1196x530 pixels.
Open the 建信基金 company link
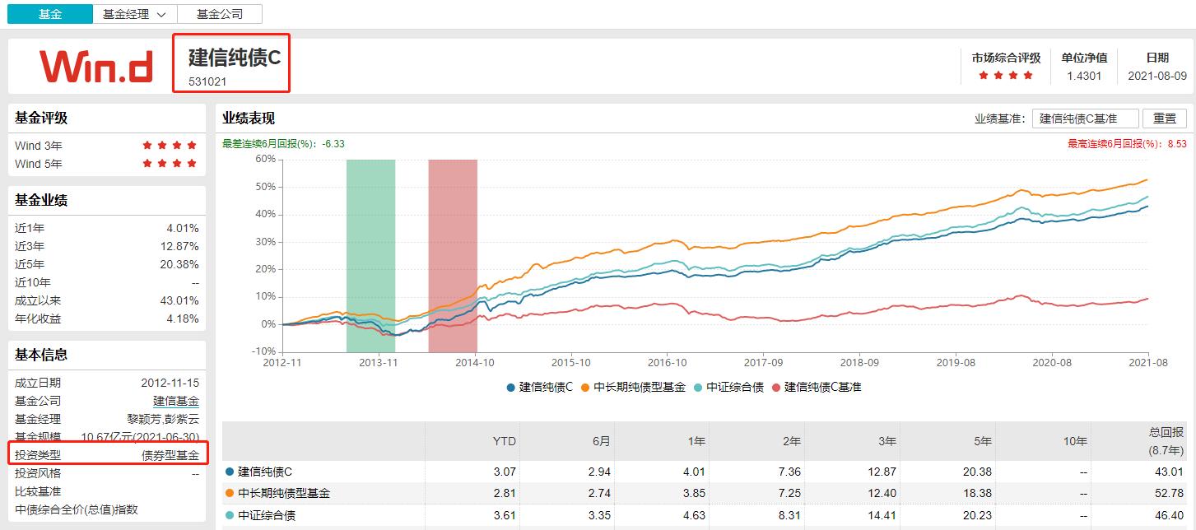(x=176, y=401)
